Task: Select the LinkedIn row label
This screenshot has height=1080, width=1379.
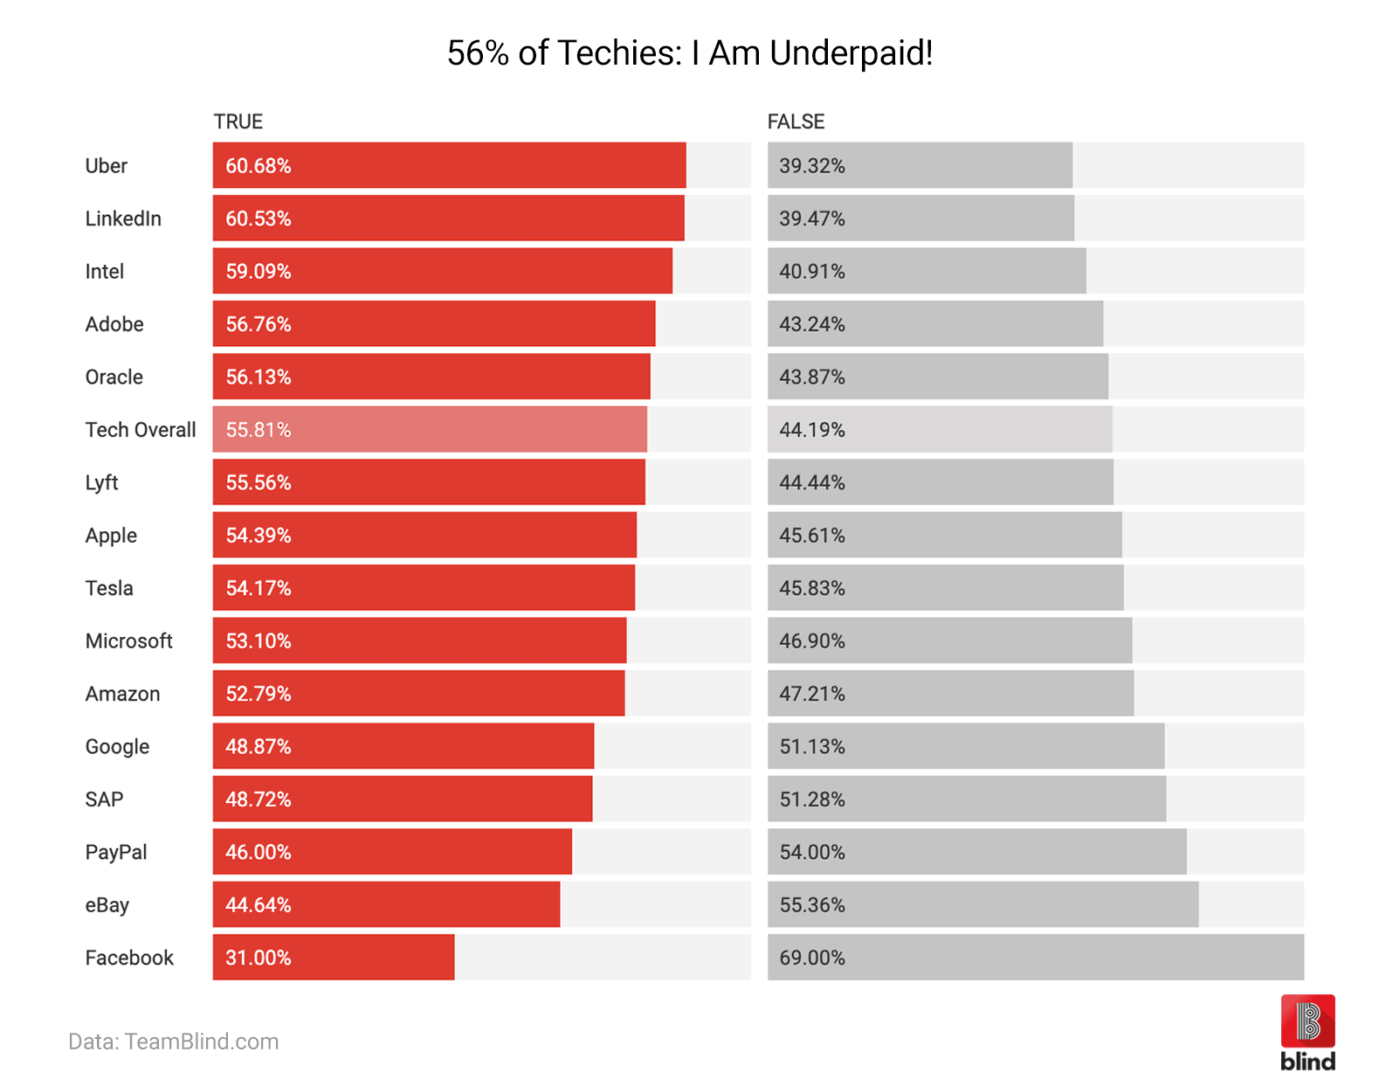Action: tap(123, 218)
